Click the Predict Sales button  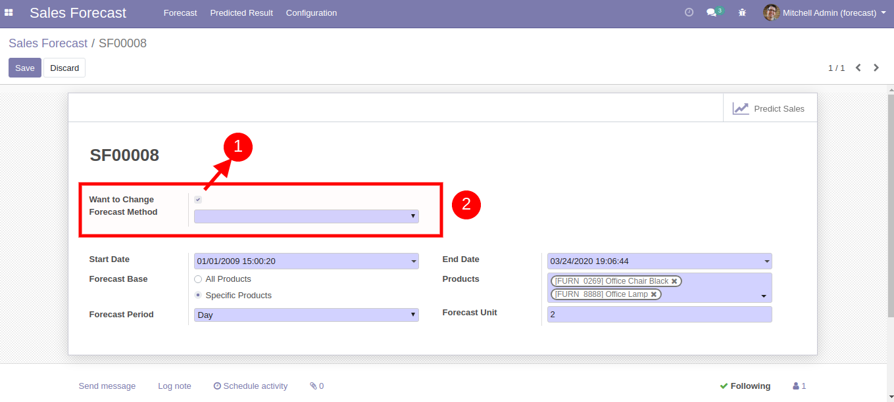[x=769, y=108]
